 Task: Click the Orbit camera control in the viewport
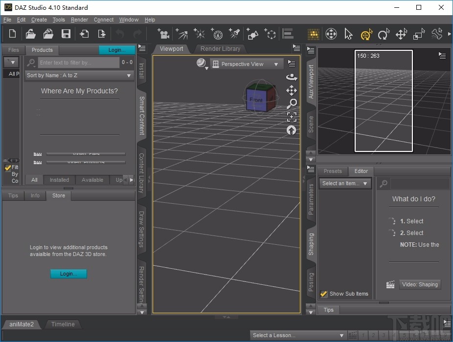(291, 77)
